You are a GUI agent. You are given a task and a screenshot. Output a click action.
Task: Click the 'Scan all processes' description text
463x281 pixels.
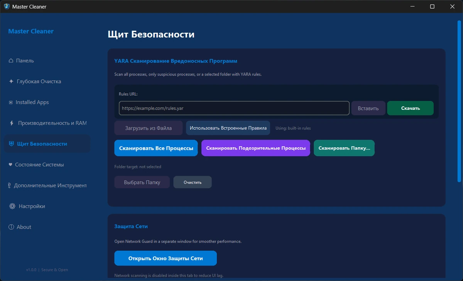pyautogui.click(x=188, y=74)
